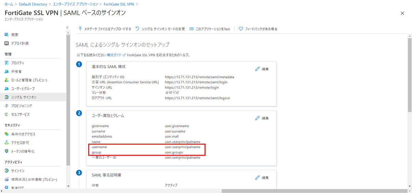The image size is (412, 193).
Task: Click the undo arrow icon for サインオン モードの変更
Action: (137, 29)
